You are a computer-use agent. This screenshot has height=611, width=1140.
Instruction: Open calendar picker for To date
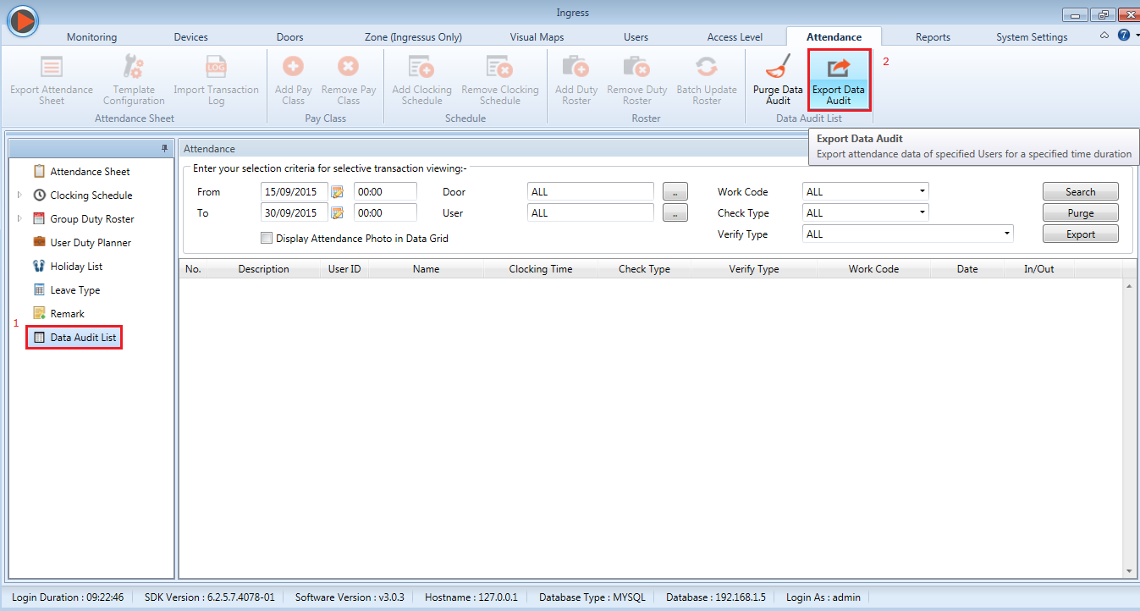point(337,213)
